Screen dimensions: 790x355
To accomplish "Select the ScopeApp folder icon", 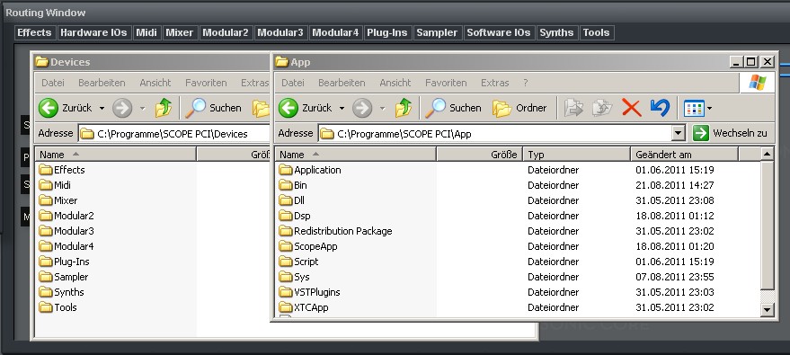I will [286, 246].
